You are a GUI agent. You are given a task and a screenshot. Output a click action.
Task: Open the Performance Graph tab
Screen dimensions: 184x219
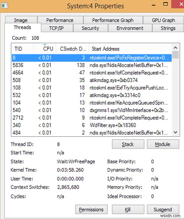[x=113, y=20]
